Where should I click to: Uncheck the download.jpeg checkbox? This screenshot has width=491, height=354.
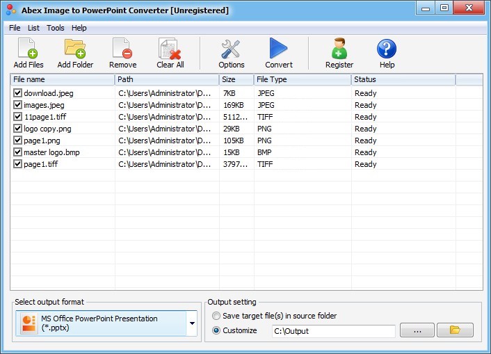click(17, 93)
